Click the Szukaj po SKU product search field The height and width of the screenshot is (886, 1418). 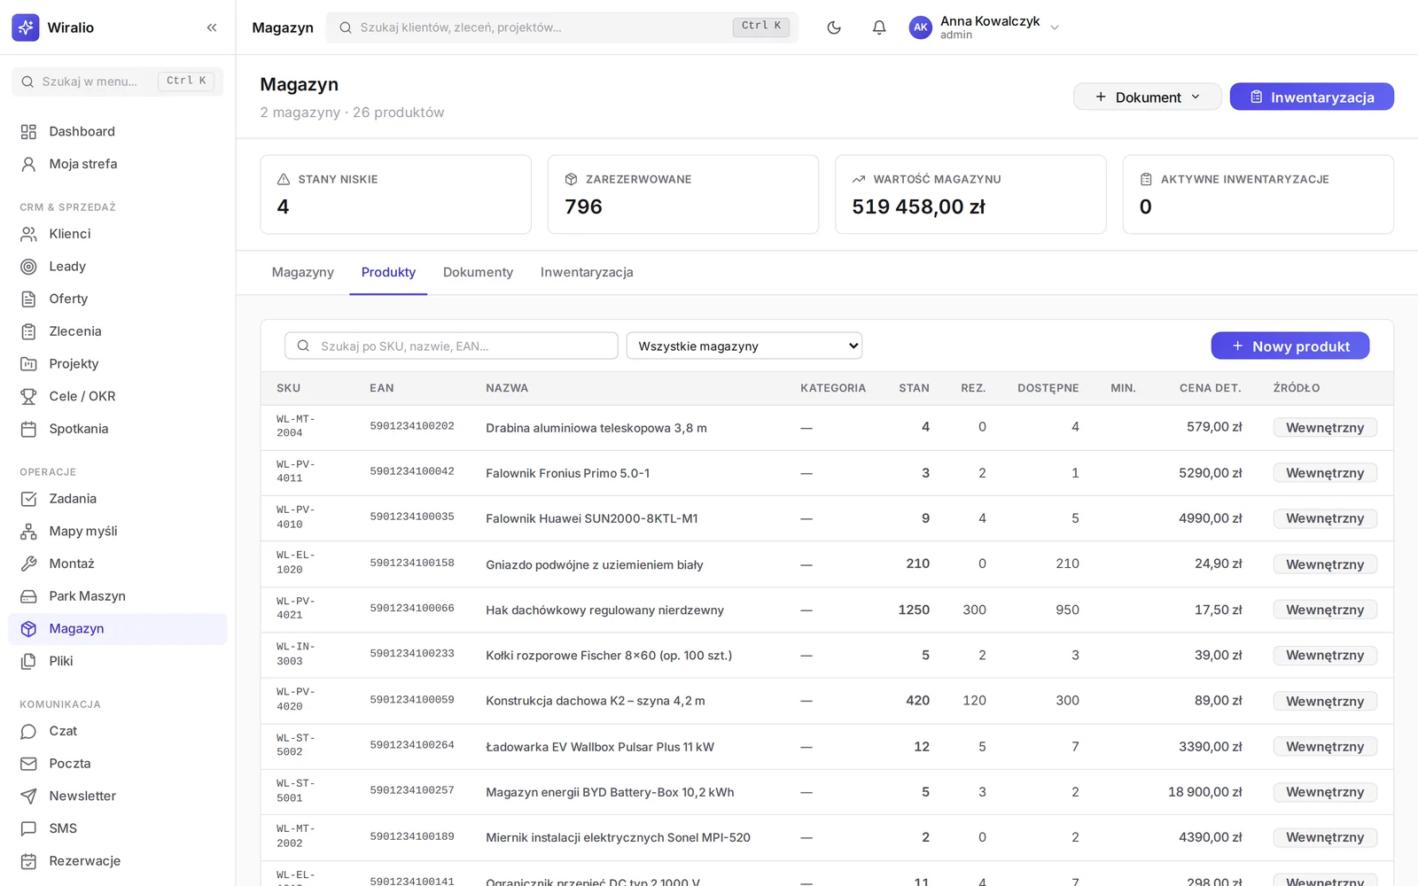[x=451, y=346]
